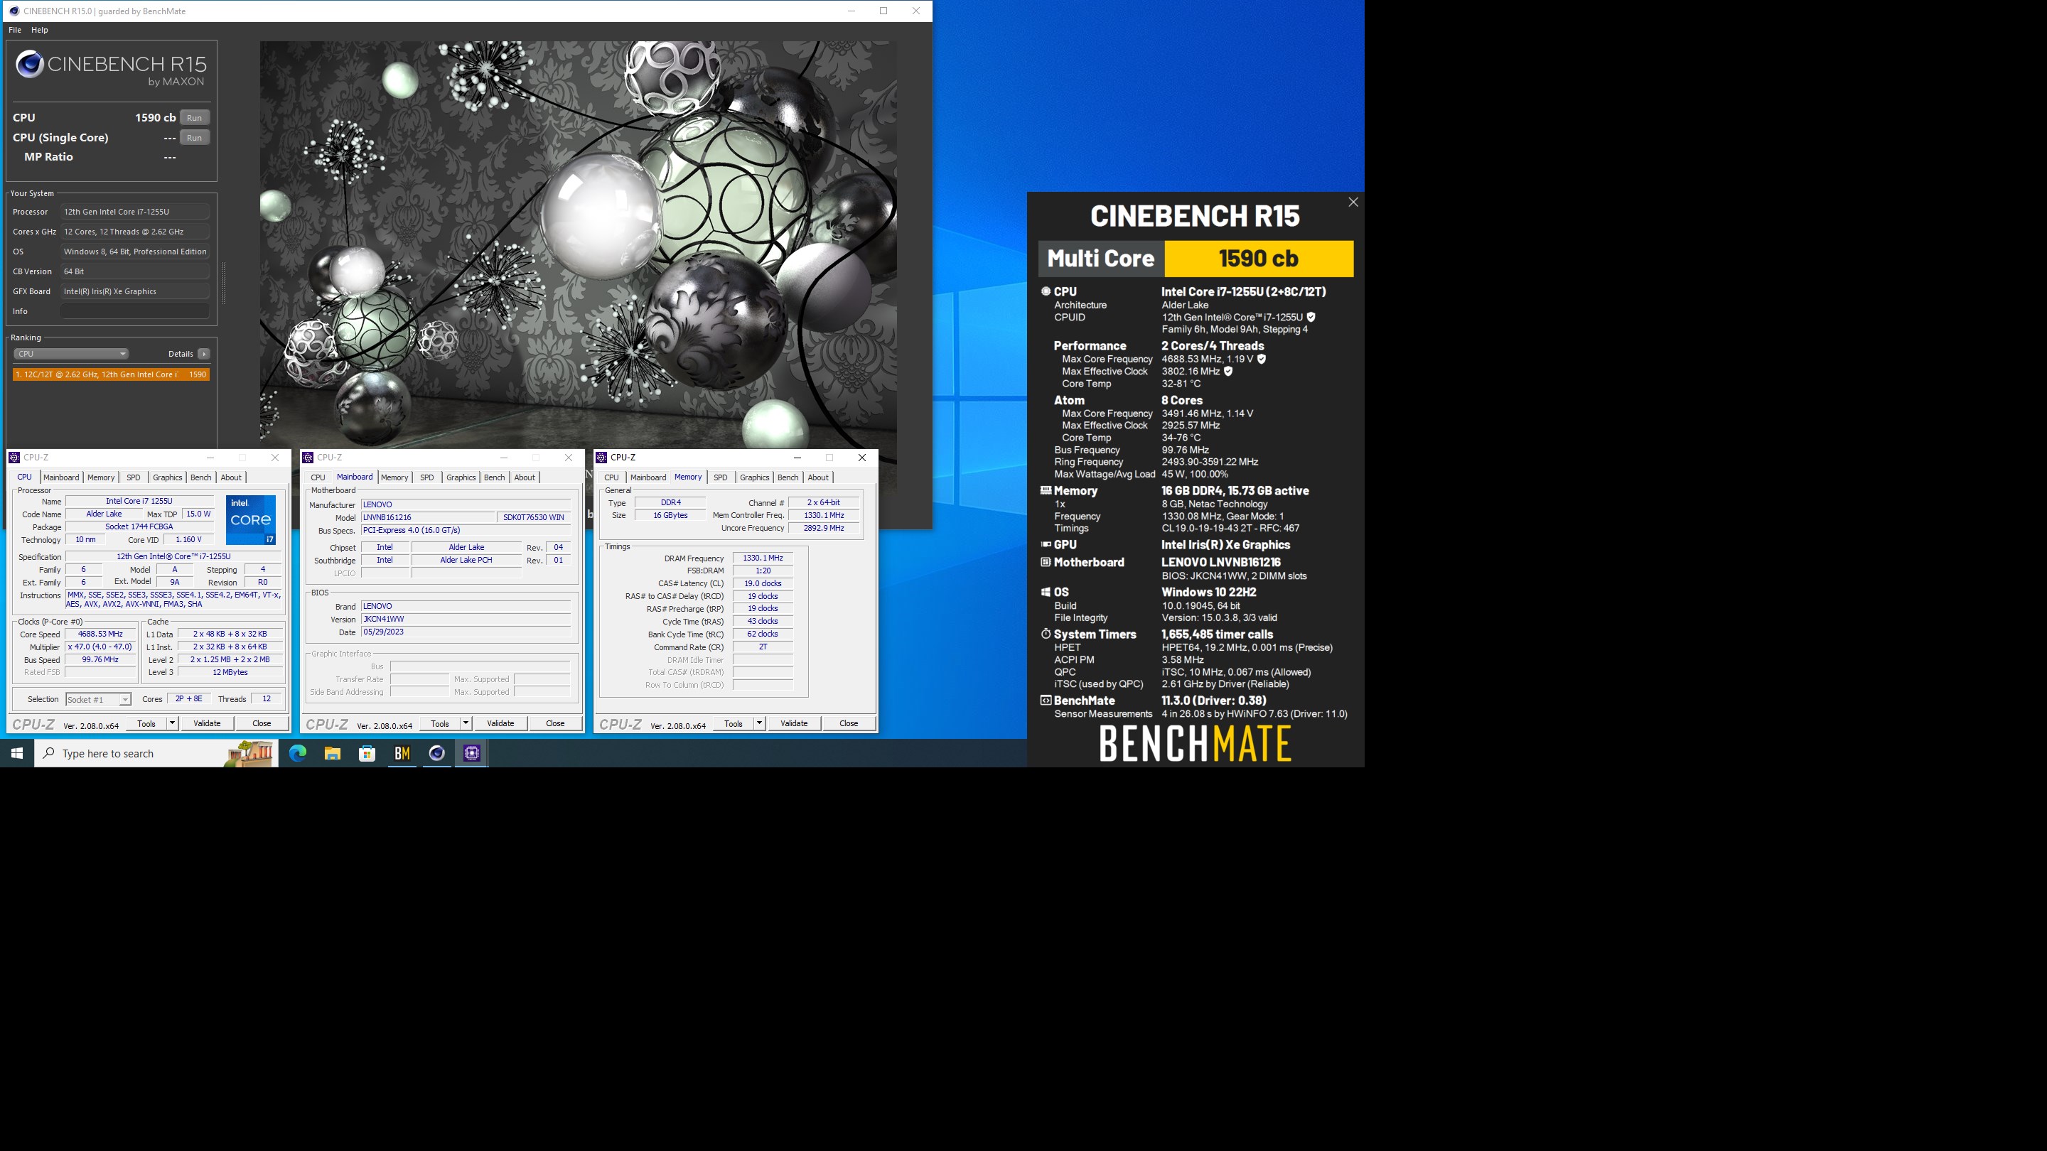Viewport: 2047px width, 1151px height.
Task: Click the taskbar search box
Action: point(156,753)
